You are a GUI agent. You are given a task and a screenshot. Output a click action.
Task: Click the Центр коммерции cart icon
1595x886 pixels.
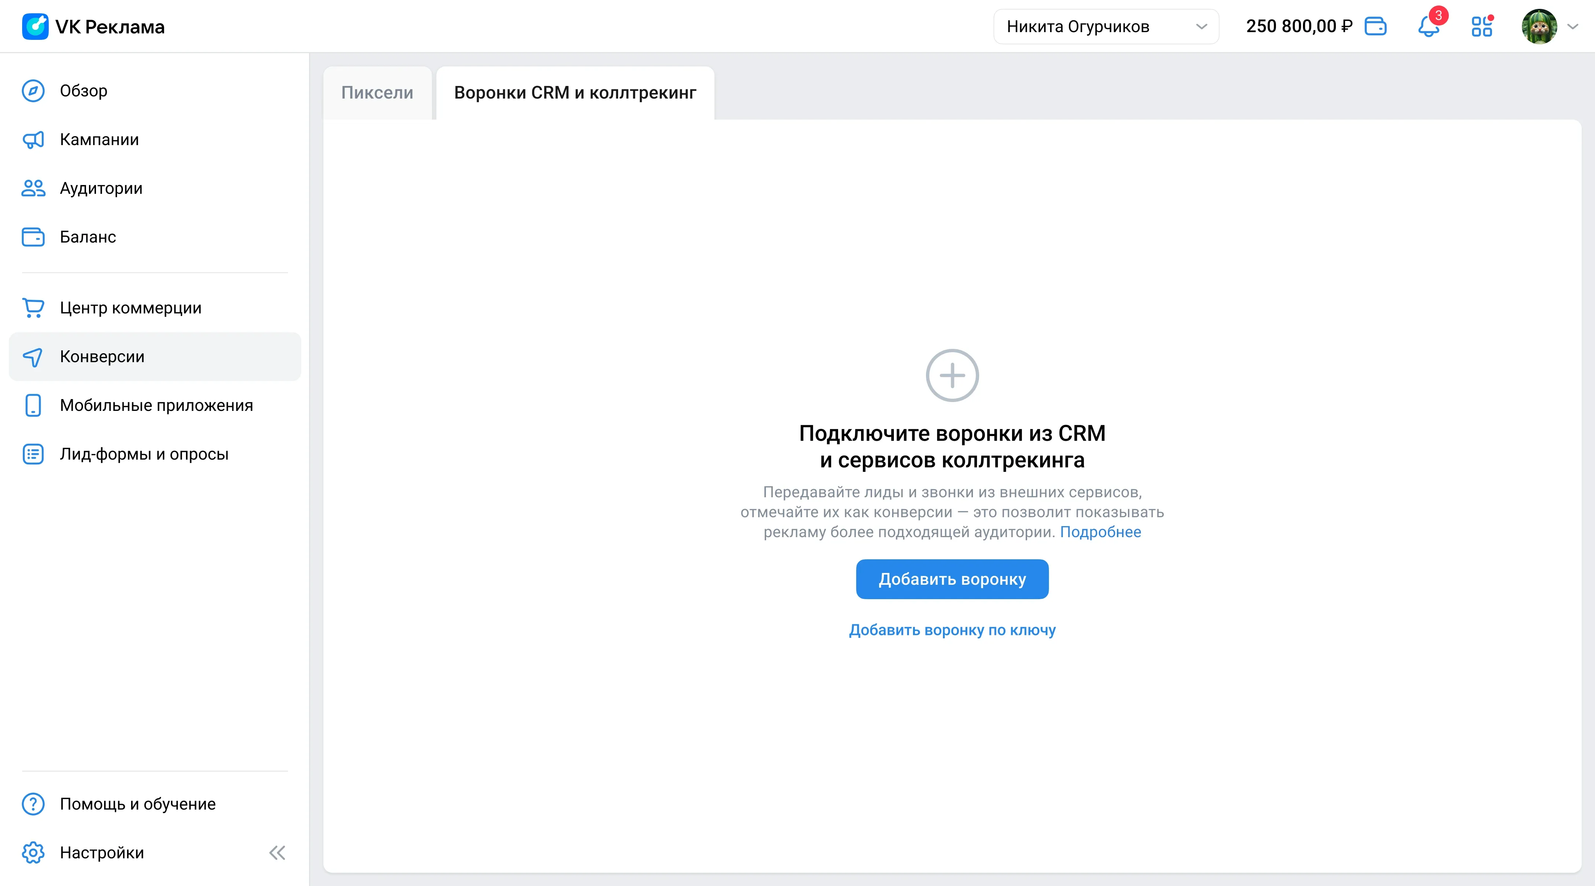[x=33, y=308]
